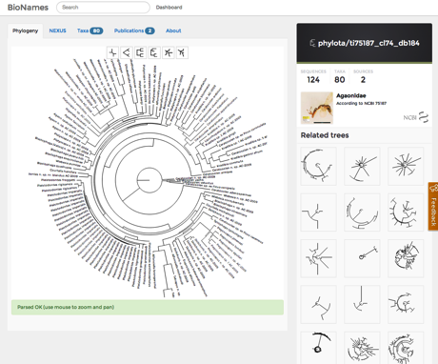The image size is (438, 364).
Task: Go to the About tab
Action: 173,30
